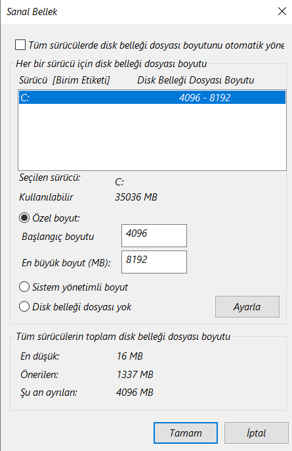Click the Başlangıç boyutu input field
The height and width of the screenshot is (451, 292).
pyautogui.click(x=154, y=235)
